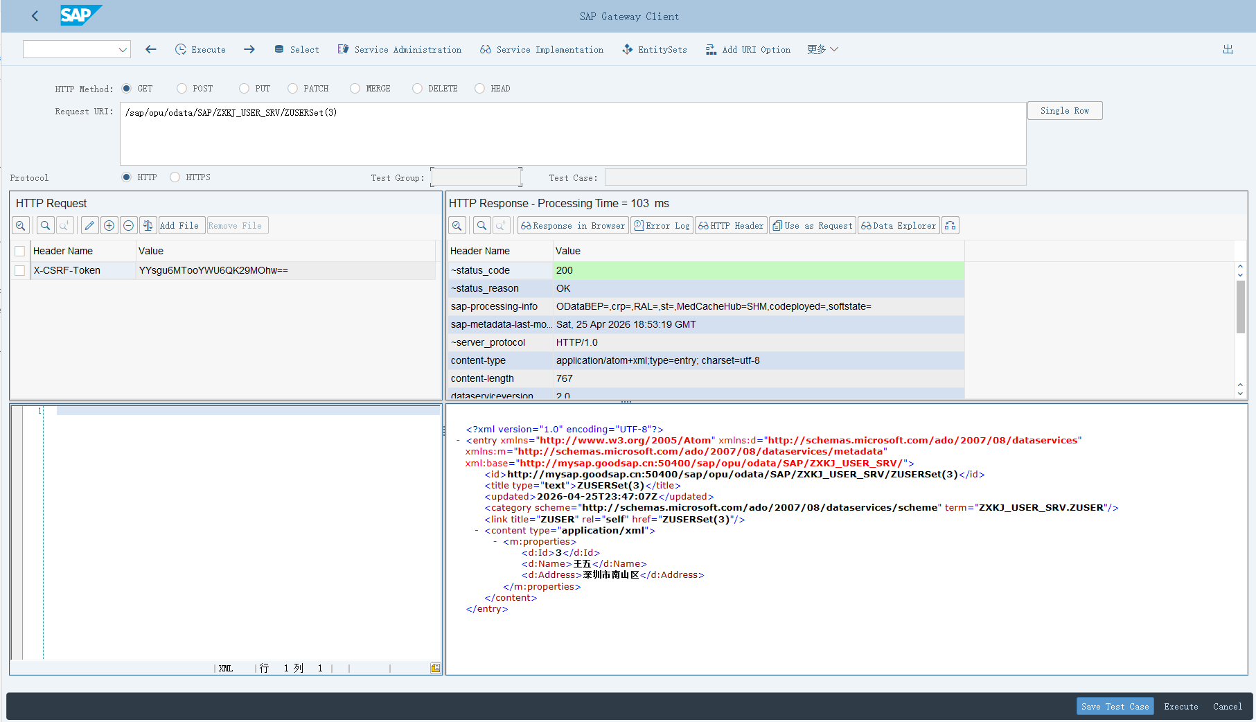
Task: Open EntitySets
Action: (655, 49)
